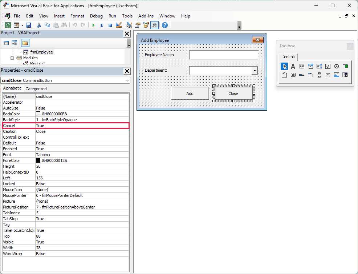Image resolution: width=358 pixels, height=274 pixels.
Task: Select the MultiPage tool in Toolbox
Action: tap(310, 75)
